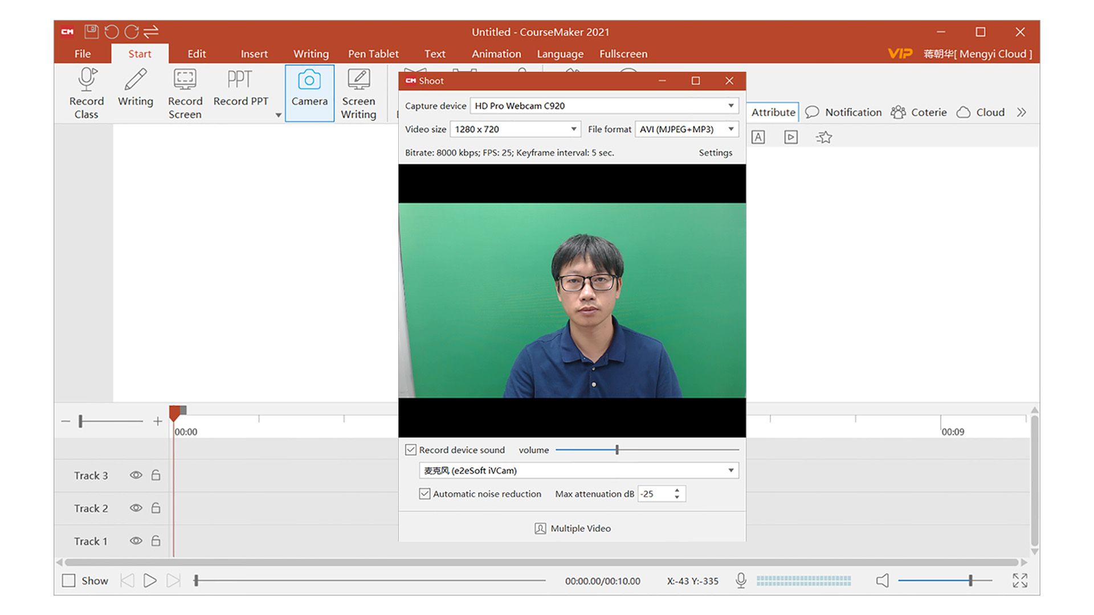Screen dimensions: 1094x615
Task: Open the Notification panel
Action: click(x=843, y=112)
